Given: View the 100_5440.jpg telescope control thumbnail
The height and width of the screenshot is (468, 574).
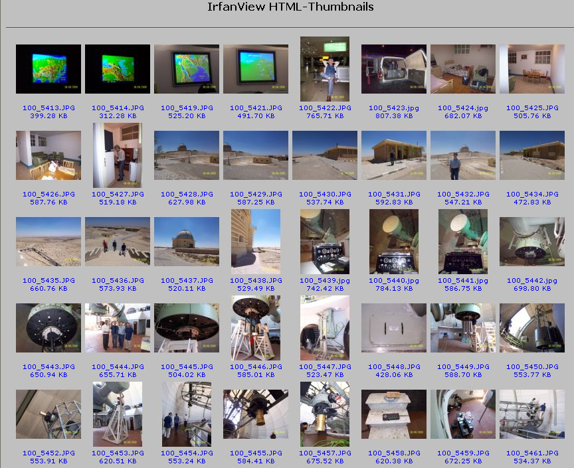Looking at the screenshot, I should point(394,242).
